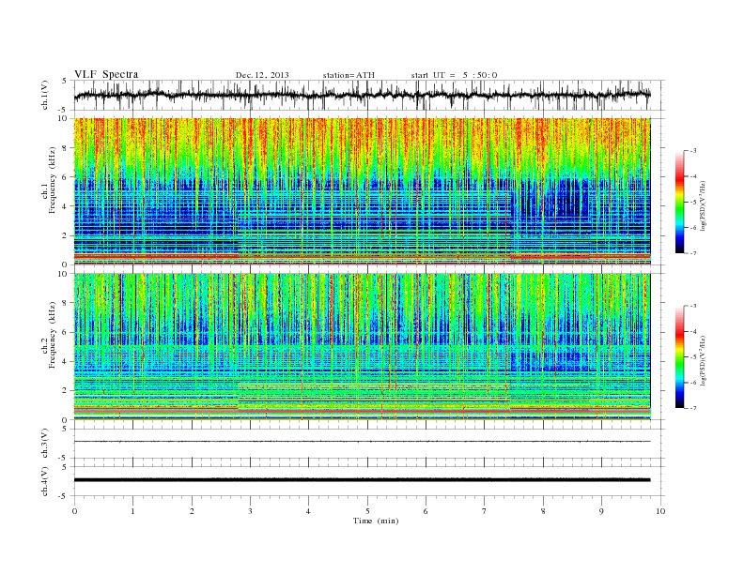The height and width of the screenshot is (574, 744).
Task: Click the ch.2 spectrogram color scale bar
Action: (679, 357)
